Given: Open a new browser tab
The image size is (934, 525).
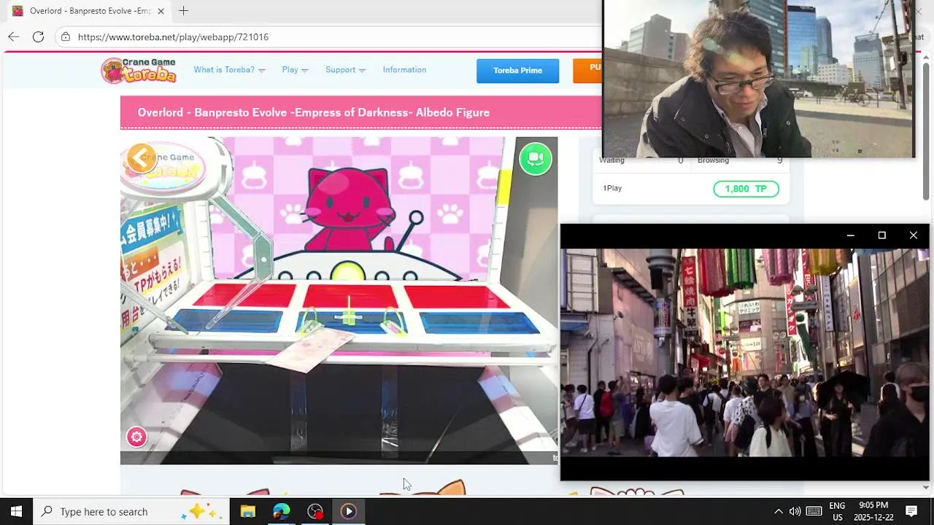Looking at the screenshot, I should (x=183, y=11).
